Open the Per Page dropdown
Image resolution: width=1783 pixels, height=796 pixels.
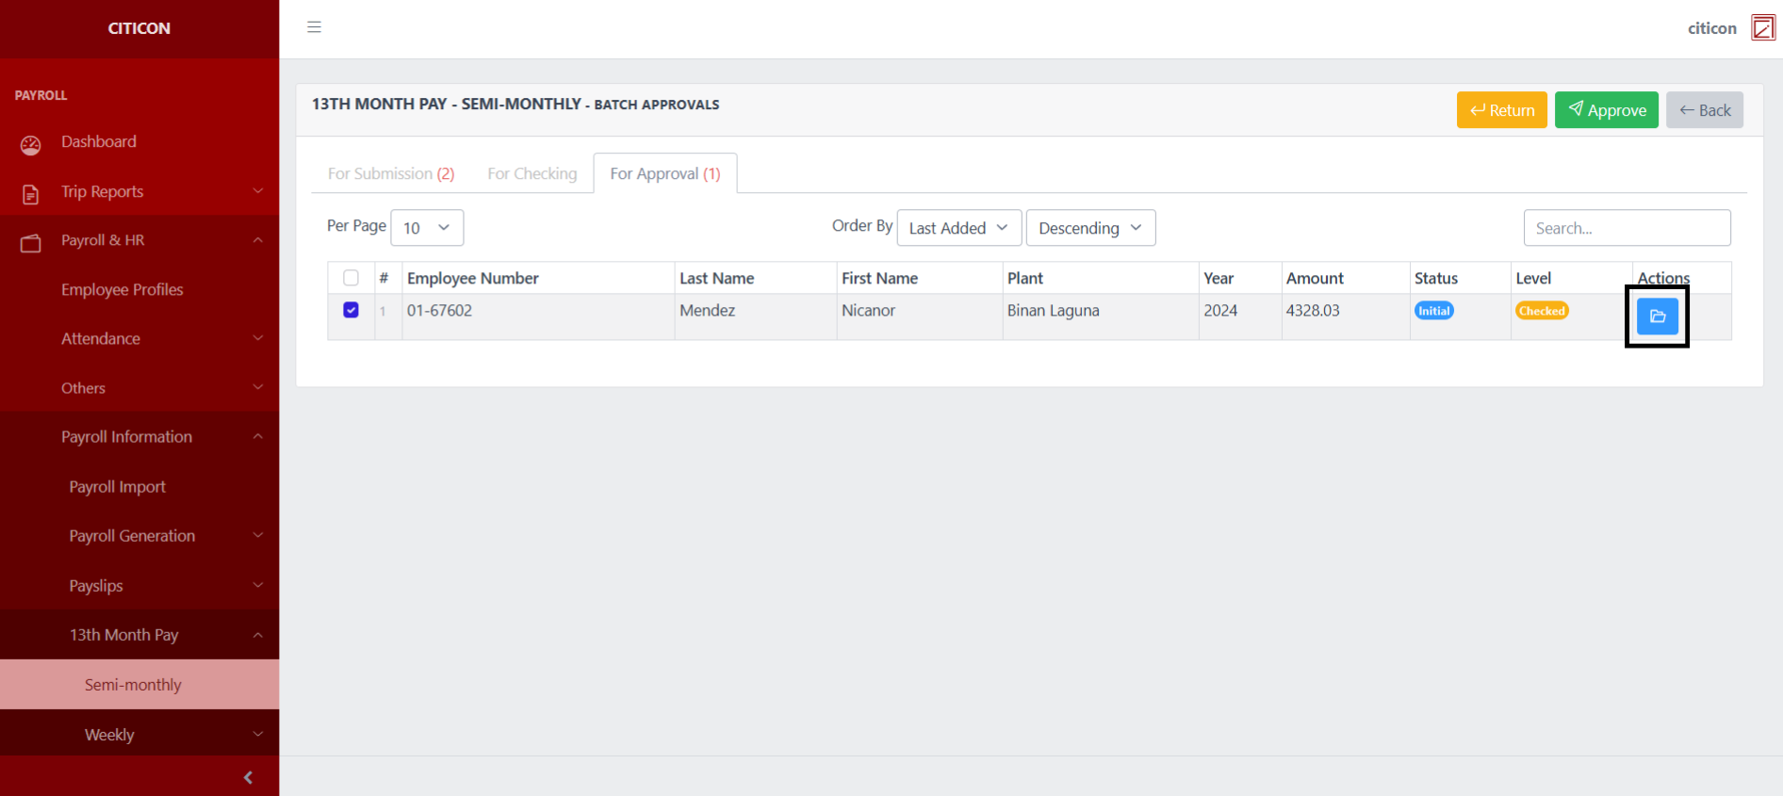427,228
